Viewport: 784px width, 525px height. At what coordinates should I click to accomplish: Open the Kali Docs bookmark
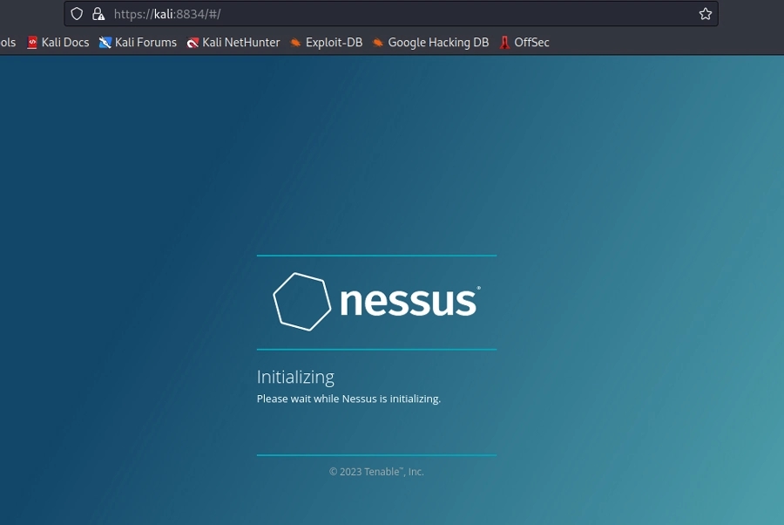point(58,43)
